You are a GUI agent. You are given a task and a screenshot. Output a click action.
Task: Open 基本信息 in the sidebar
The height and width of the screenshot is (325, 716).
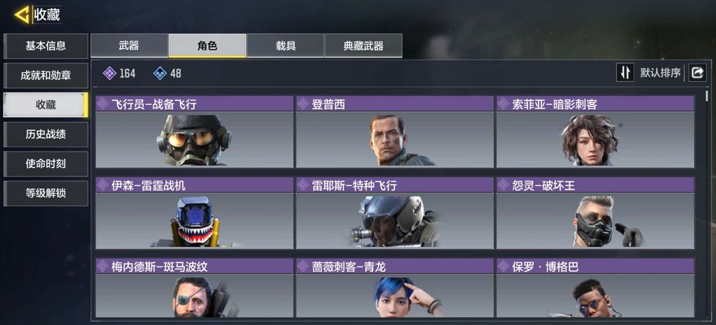(46, 46)
